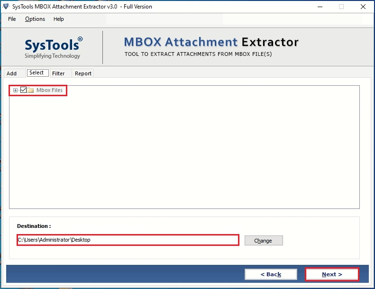The image size is (375, 289).
Task: Click the SysTools logo in header
Action: [x=54, y=47]
